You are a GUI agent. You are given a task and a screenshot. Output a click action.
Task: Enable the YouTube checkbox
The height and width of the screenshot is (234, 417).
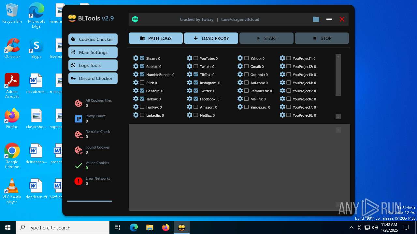196,58
